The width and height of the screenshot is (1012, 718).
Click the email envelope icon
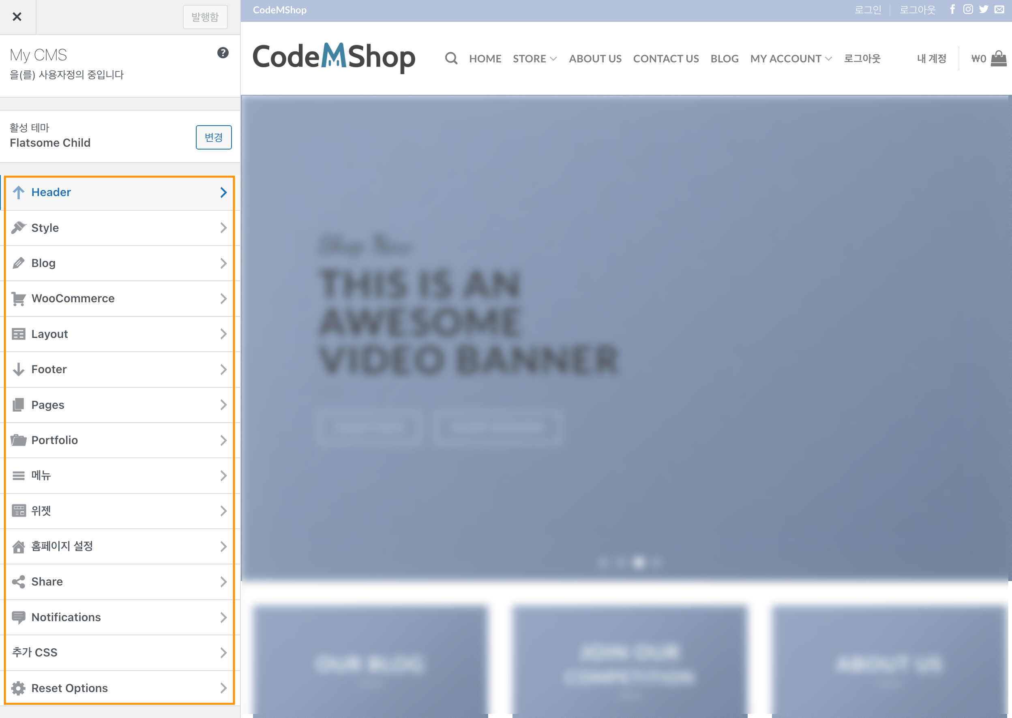coord(999,9)
